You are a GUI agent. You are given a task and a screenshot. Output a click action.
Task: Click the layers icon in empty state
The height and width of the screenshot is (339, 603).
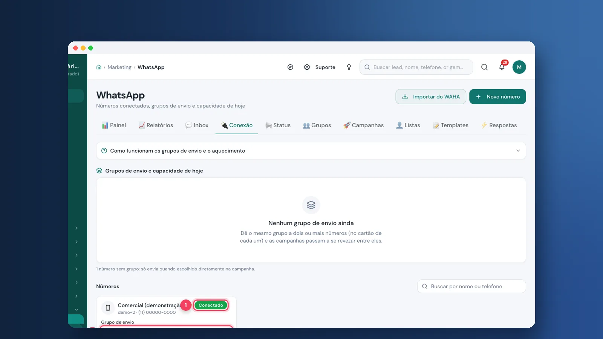click(x=311, y=205)
